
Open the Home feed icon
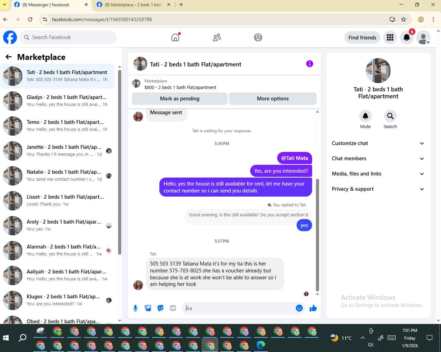click(x=175, y=37)
